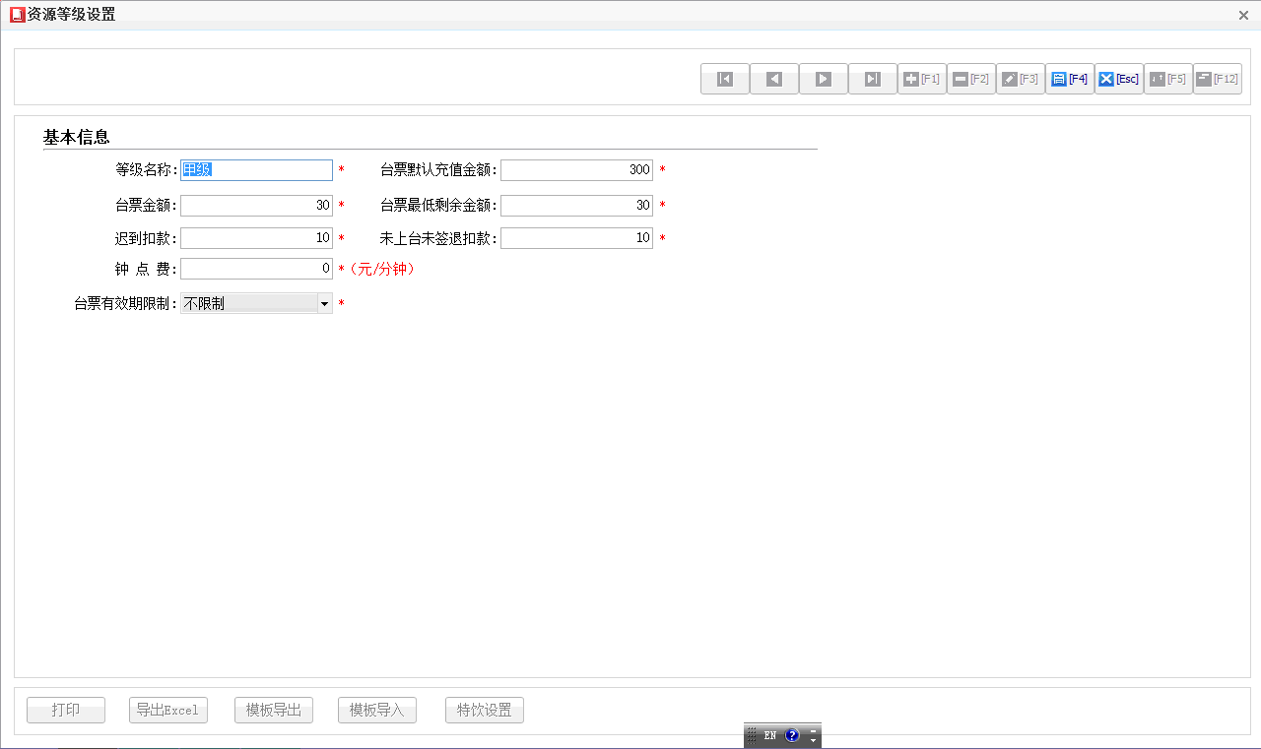Click the 台票有效期限制 label
Viewport: 1261px width, 749px height.
point(125,304)
